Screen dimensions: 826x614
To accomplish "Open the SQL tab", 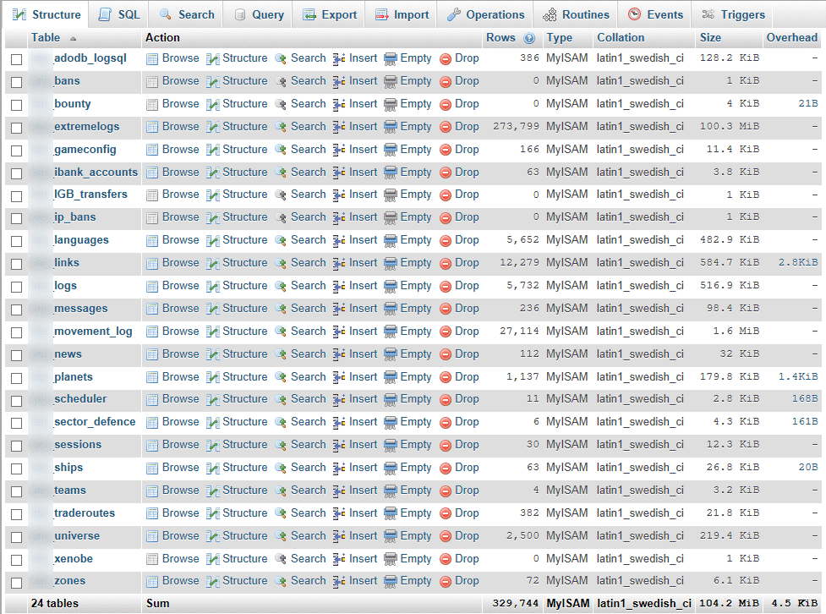I will click(x=119, y=14).
